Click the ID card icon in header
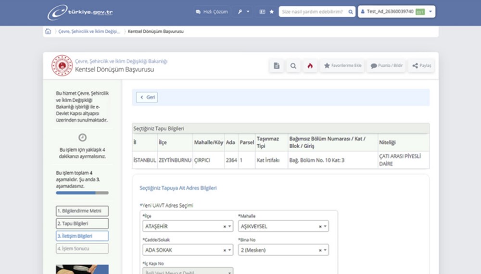 pyautogui.click(x=262, y=12)
